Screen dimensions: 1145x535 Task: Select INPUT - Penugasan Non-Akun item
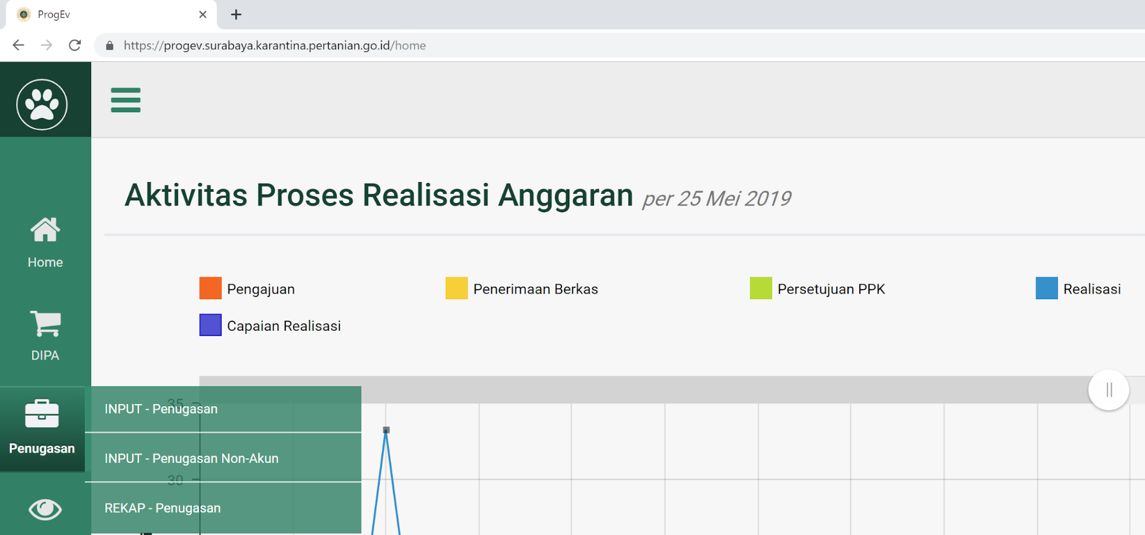click(x=191, y=458)
